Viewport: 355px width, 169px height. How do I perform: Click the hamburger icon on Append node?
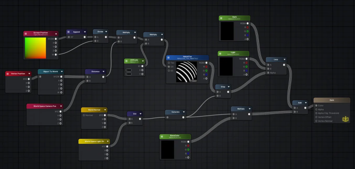pos(69,32)
